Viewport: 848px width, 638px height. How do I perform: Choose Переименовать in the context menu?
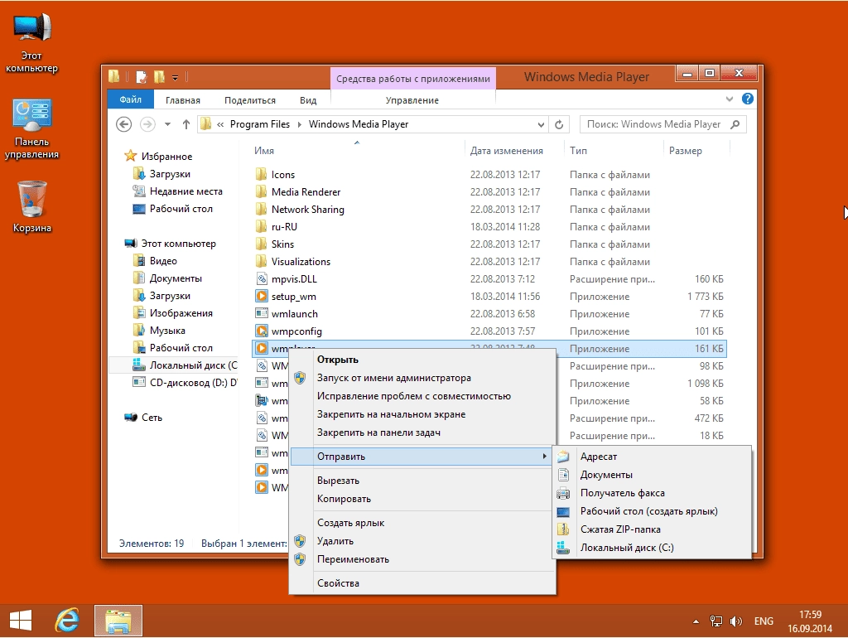[x=422, y=559]
